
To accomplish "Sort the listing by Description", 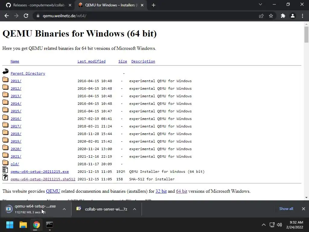I will (143, 61).
